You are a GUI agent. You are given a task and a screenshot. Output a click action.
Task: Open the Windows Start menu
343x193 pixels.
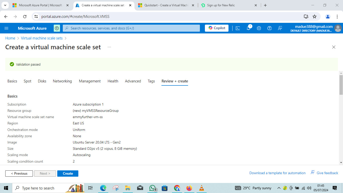6,188
